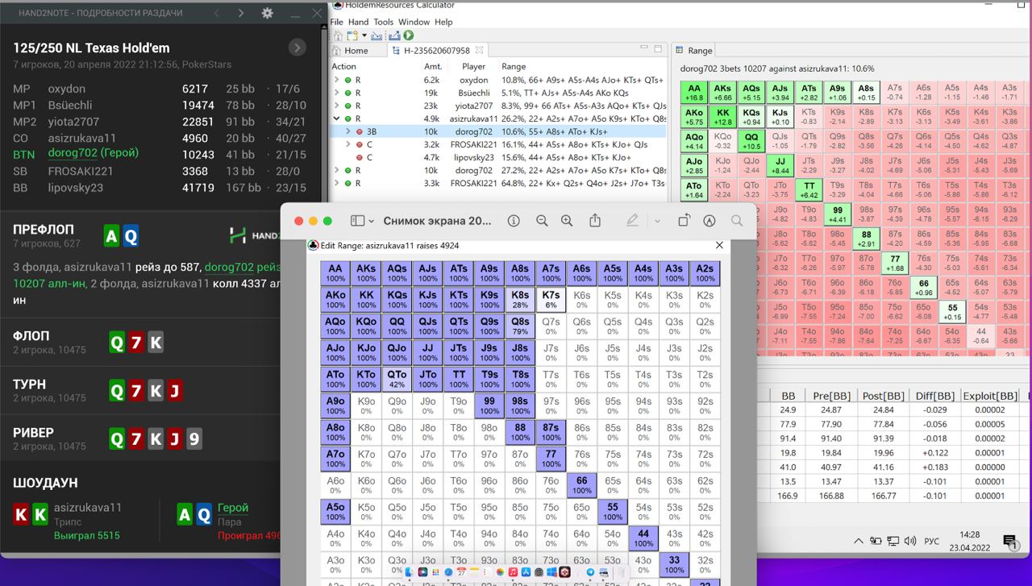The height and width of the screenshot is (586, 1032).
Task: Go to next hand arrow in Hand2Note
Action: [240, 14]
